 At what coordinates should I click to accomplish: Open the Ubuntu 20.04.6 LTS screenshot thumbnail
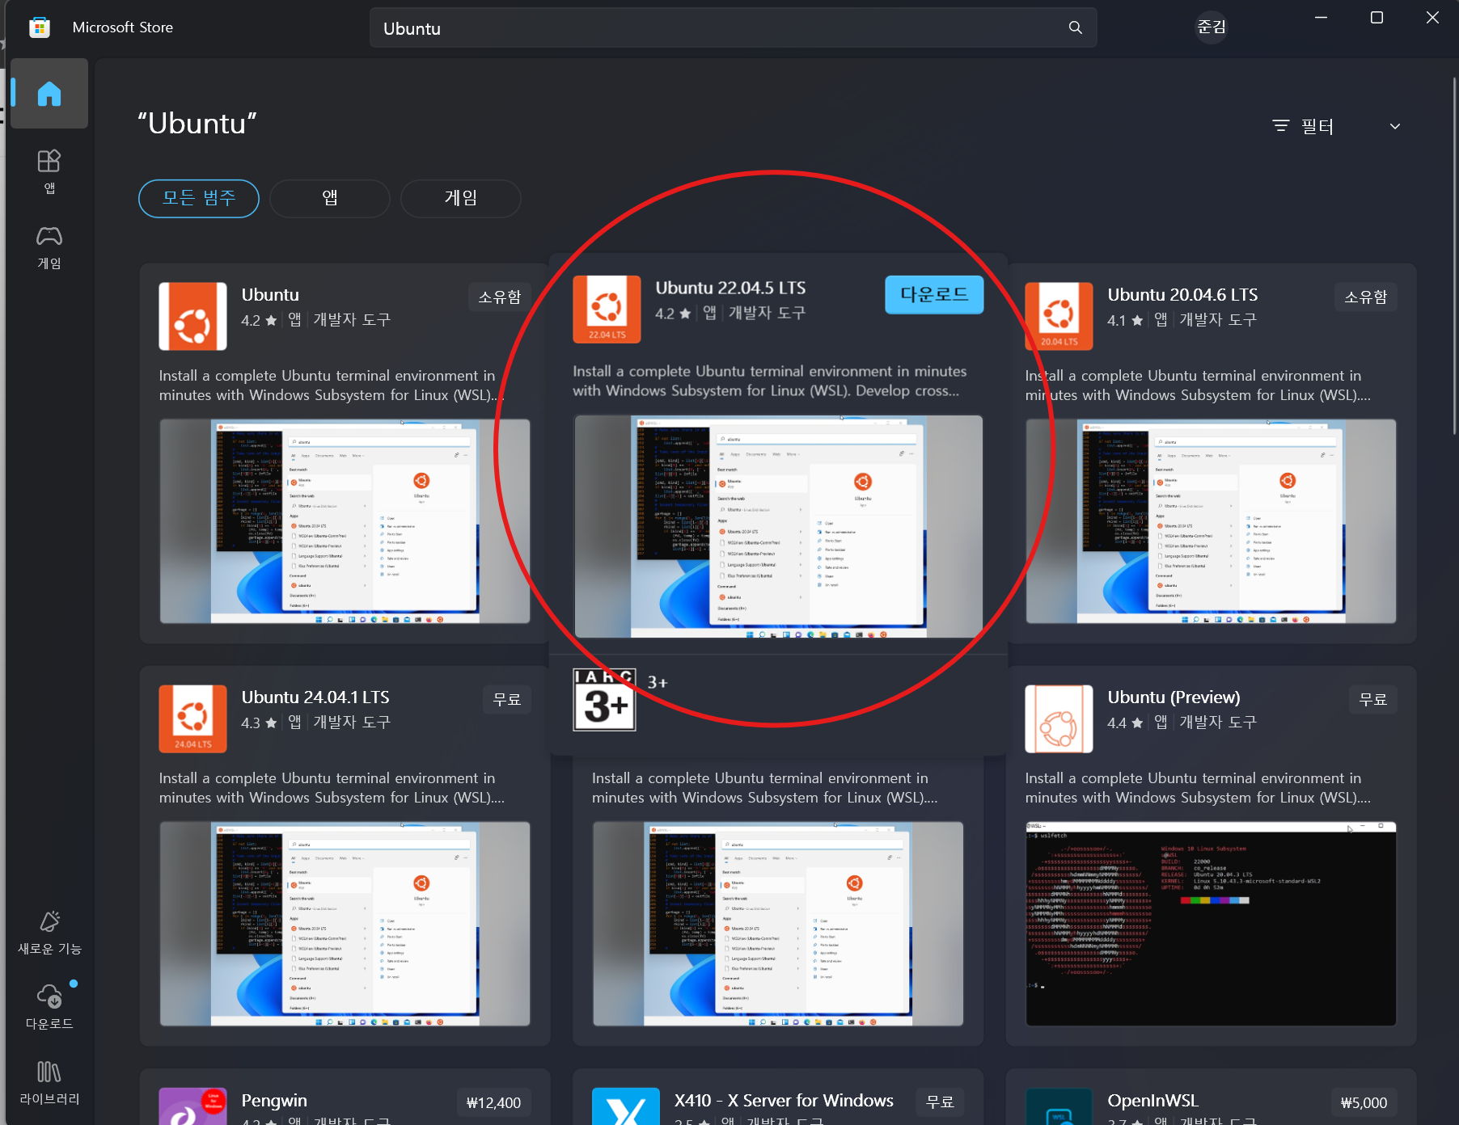click(x=1212, y=521)
